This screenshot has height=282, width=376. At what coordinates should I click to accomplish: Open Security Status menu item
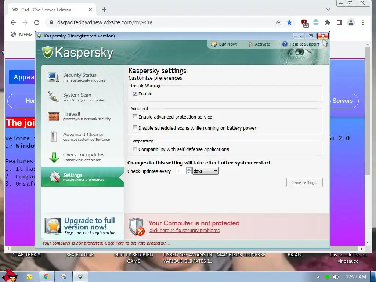click(x=83, y=77)
